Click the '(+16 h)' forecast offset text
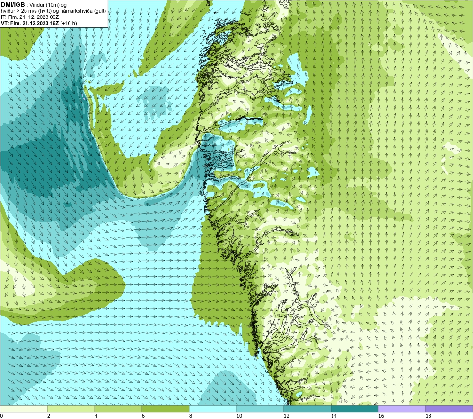 coord(69,23)
